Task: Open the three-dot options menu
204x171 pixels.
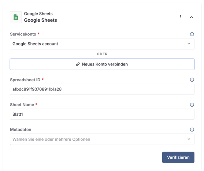Action: click(181, 16)
